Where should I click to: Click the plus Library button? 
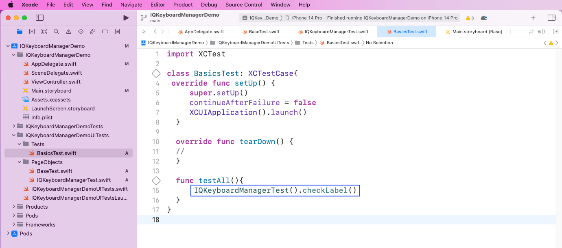(533, 18)
